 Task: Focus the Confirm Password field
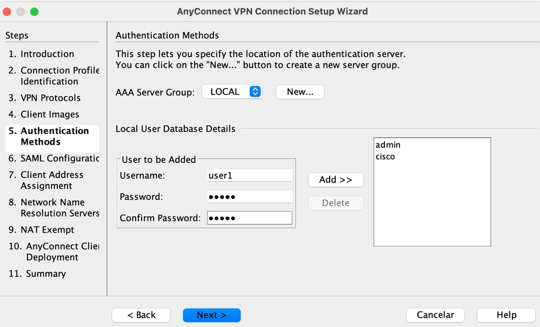(249, 218)
